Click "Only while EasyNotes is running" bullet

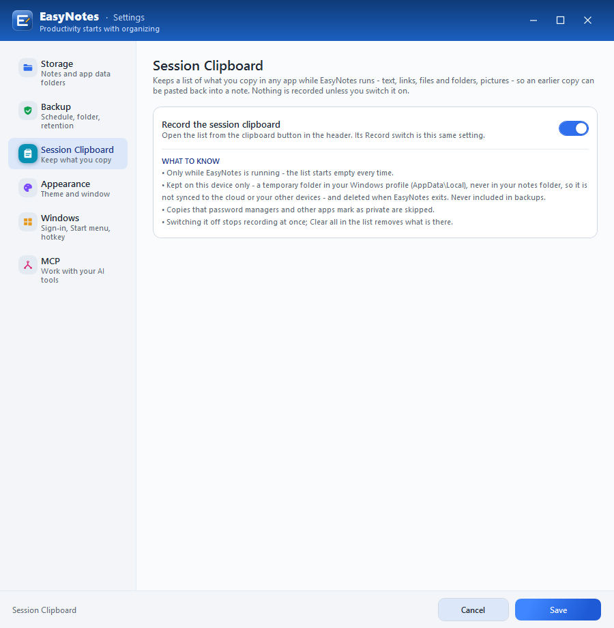coord(278,173)
